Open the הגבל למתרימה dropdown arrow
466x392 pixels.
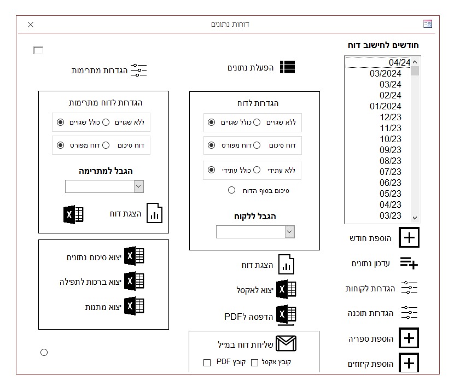click(138, 186)
